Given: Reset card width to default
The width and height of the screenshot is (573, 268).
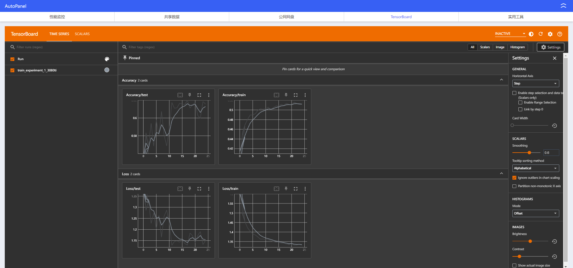Looking at the screenshot, I should pyautogui.click(x=554, y=126).
